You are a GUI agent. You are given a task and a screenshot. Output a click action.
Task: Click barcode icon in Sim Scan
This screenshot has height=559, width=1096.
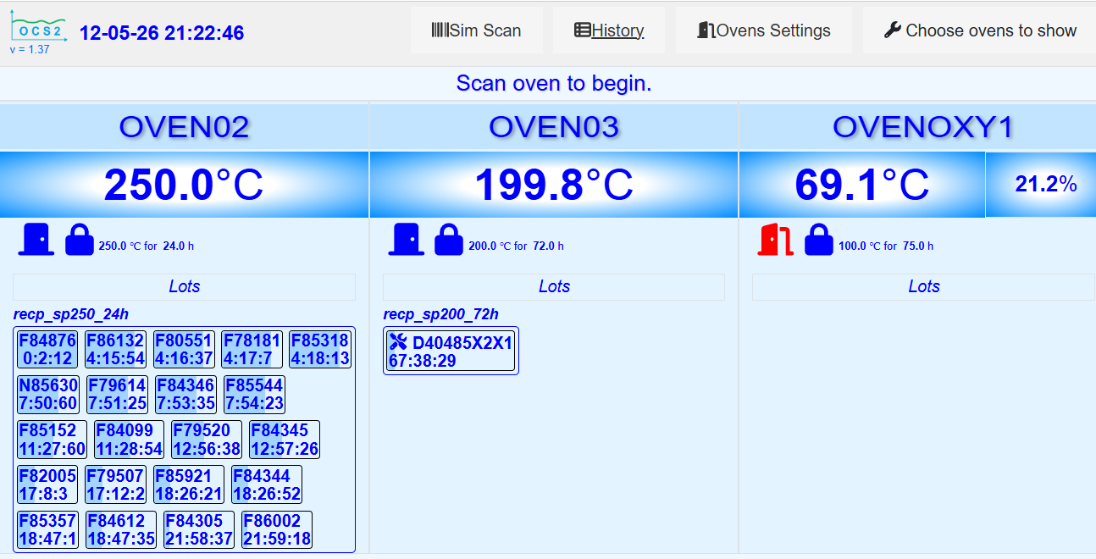pyautogui.click(x=440, y=30)
